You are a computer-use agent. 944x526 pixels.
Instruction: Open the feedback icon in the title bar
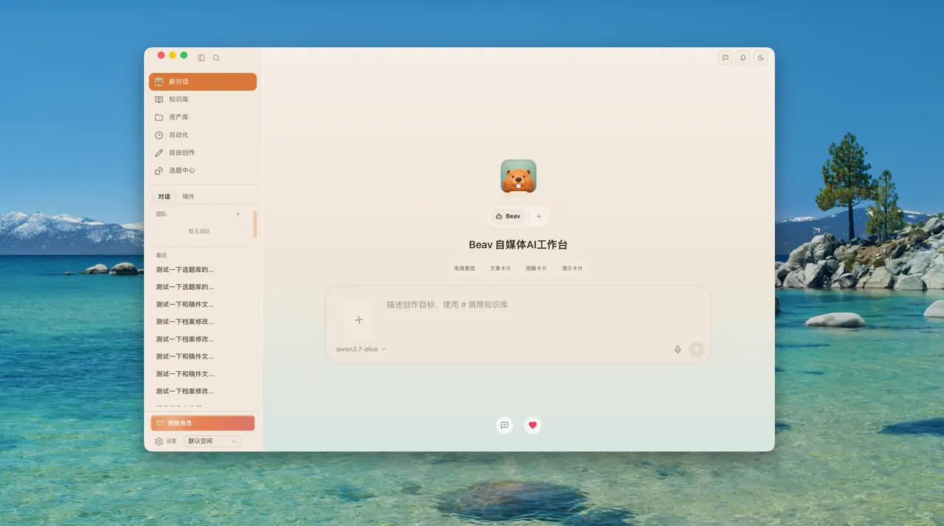coord(725,58)
